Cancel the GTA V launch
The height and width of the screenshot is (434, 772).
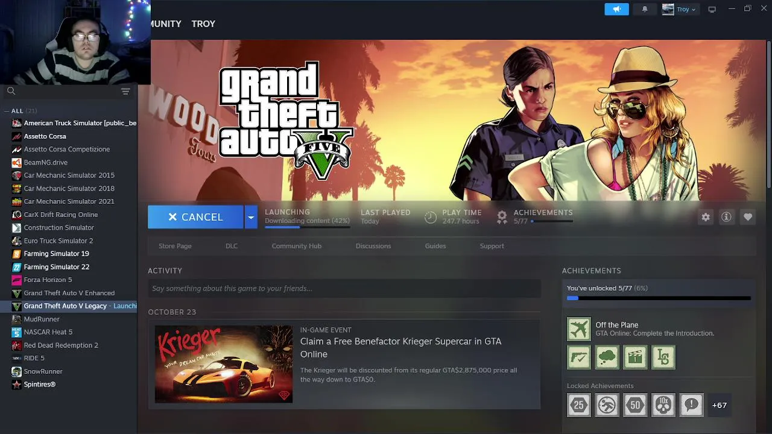coord(195,217)
